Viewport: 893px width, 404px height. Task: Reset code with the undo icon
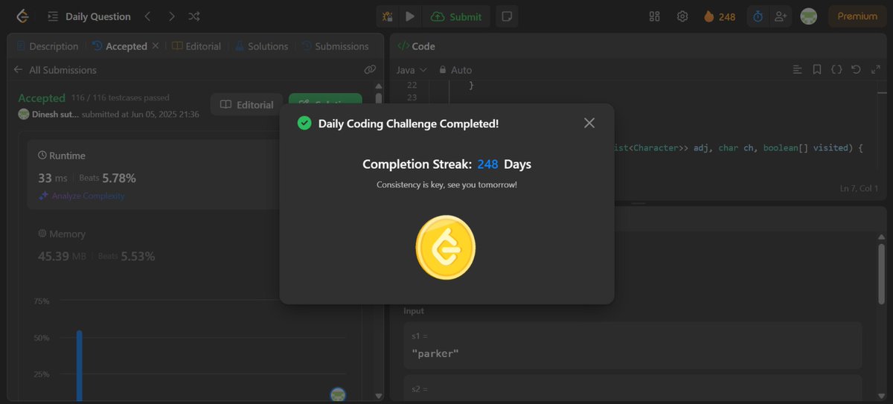point(856,70)
